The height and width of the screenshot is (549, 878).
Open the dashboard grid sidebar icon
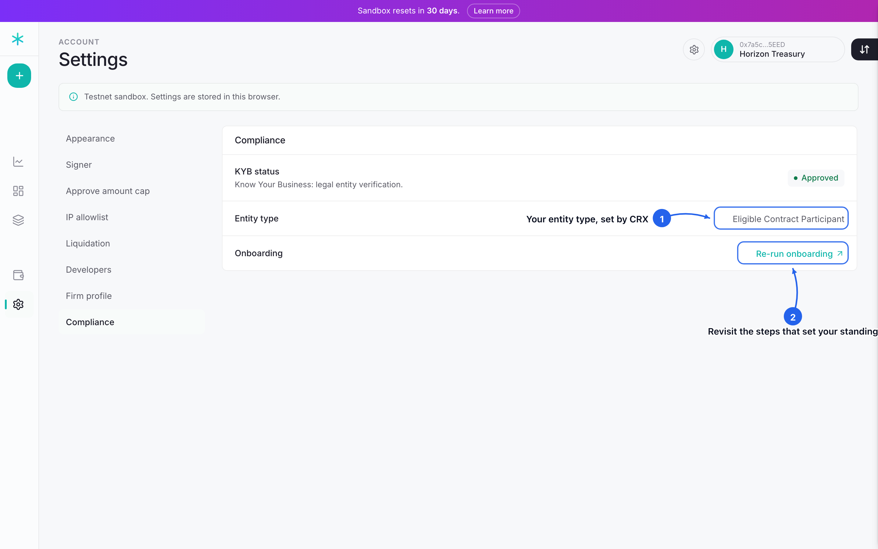(x=18, y=191)
